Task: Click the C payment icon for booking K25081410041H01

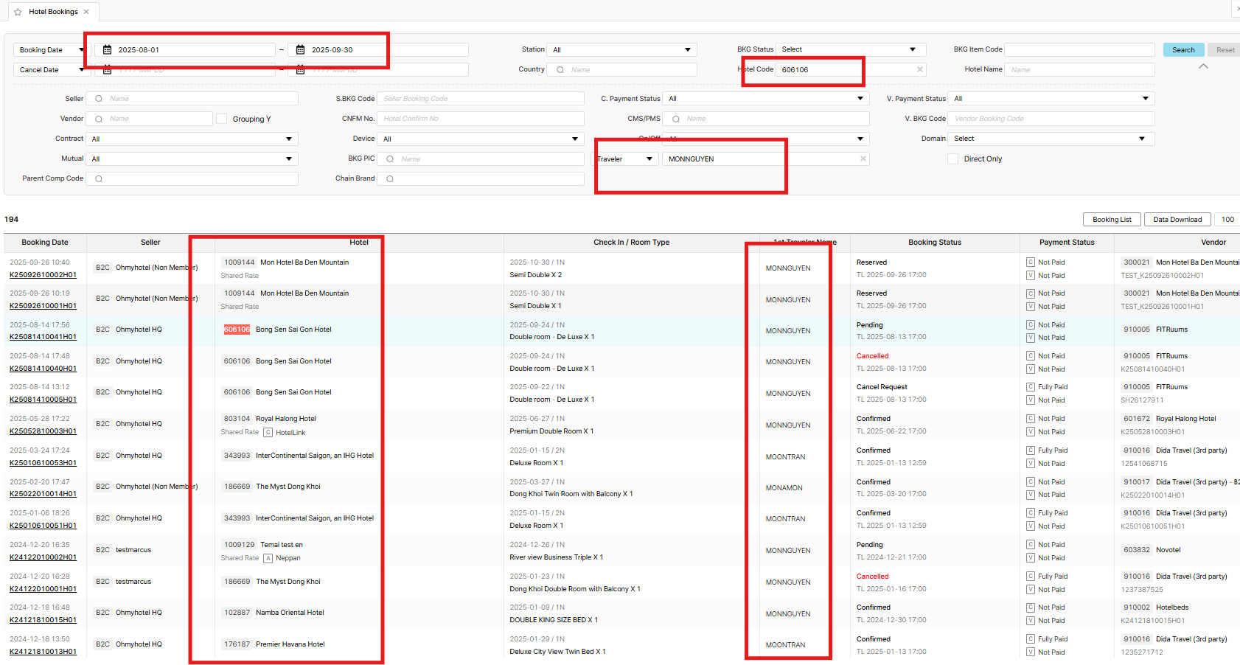Action: point(1031,325)
